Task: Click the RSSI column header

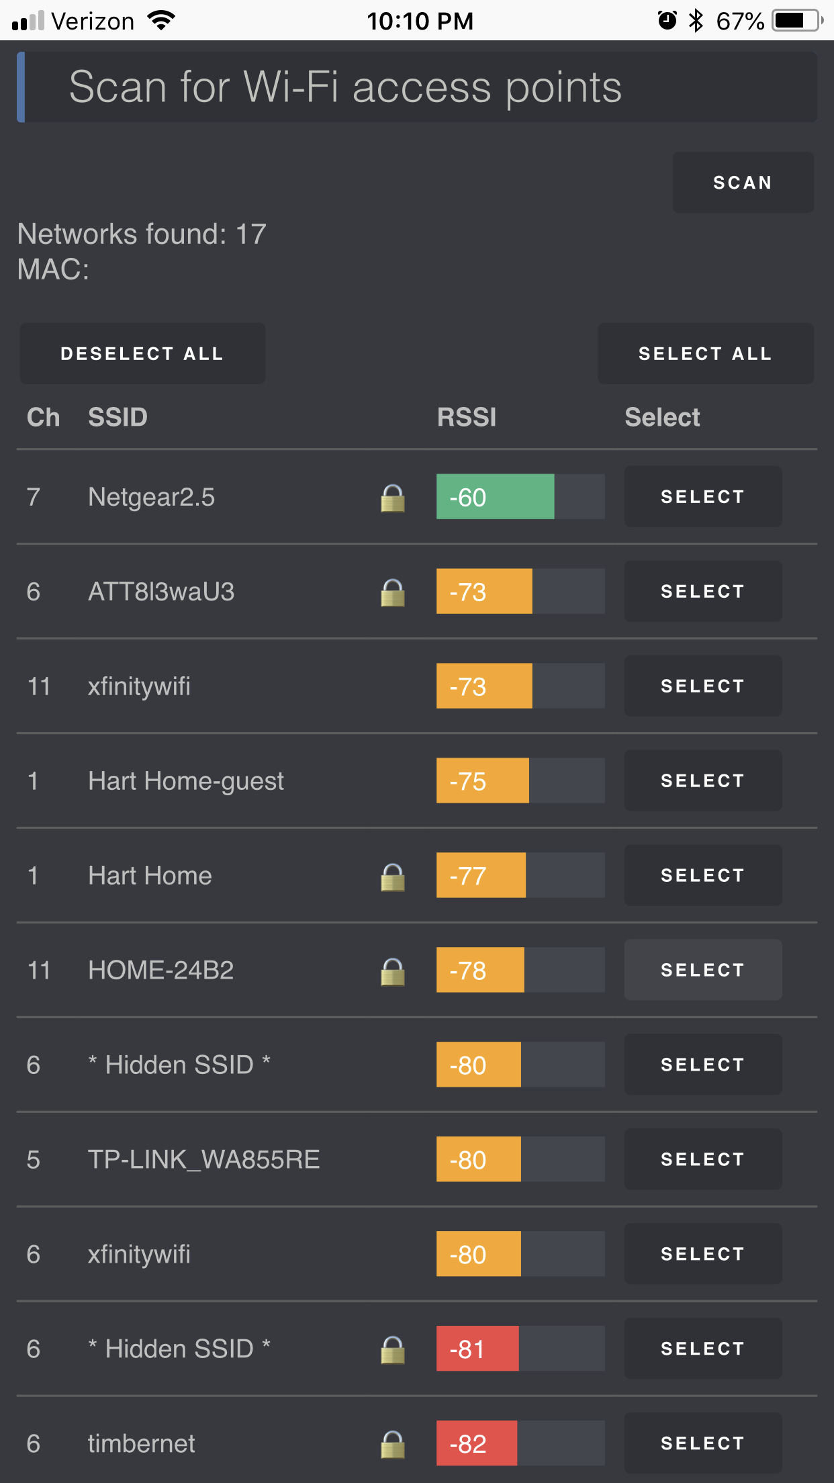Action: 467,417
